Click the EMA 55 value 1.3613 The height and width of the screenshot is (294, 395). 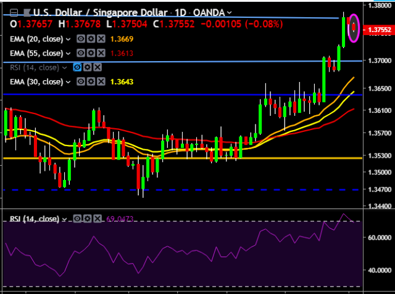[x=122, y=54]
